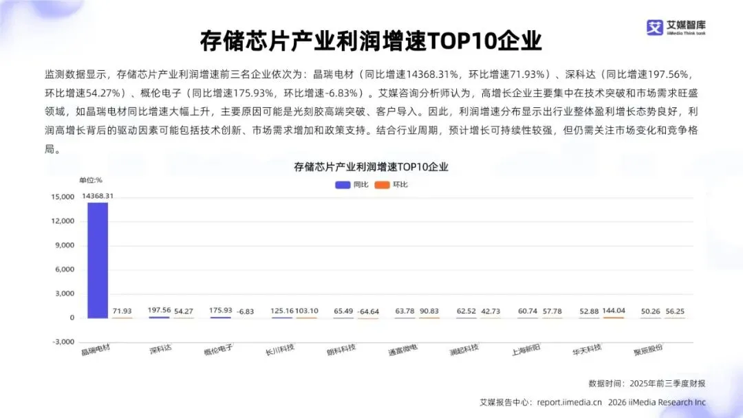Toggle the blue 同比 legend swatch
The width and height of the screenshot is (743, 418).
point(343,185)
